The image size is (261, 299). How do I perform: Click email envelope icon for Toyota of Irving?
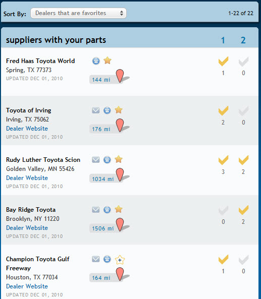[x=96, y=110]
